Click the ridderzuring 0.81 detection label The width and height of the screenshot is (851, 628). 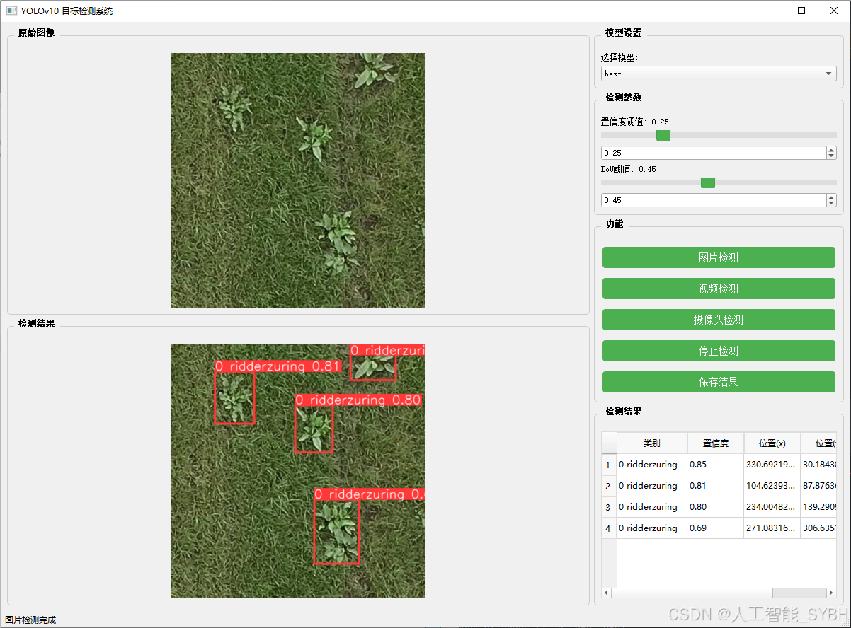tap(278, 366)
